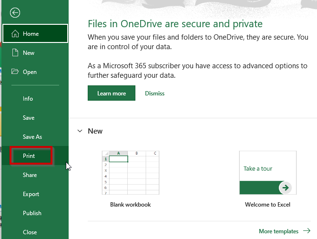Open the More templates link

[x=278, y=231]
